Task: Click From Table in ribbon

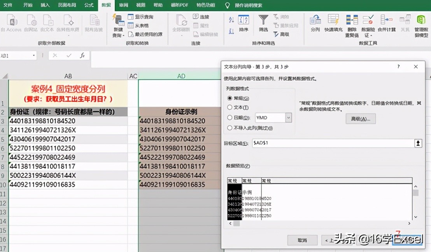Action: click(x=138, y=26)
